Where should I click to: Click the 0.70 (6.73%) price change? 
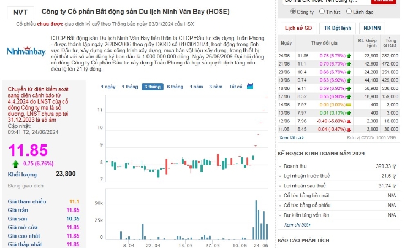[x=333, y=64]
